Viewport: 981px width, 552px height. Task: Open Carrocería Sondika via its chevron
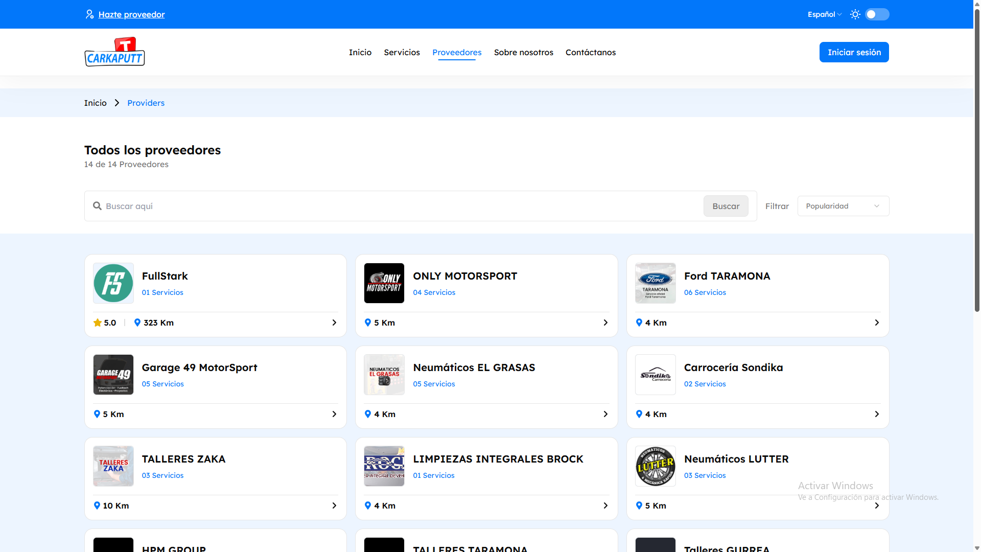(877, 414)
